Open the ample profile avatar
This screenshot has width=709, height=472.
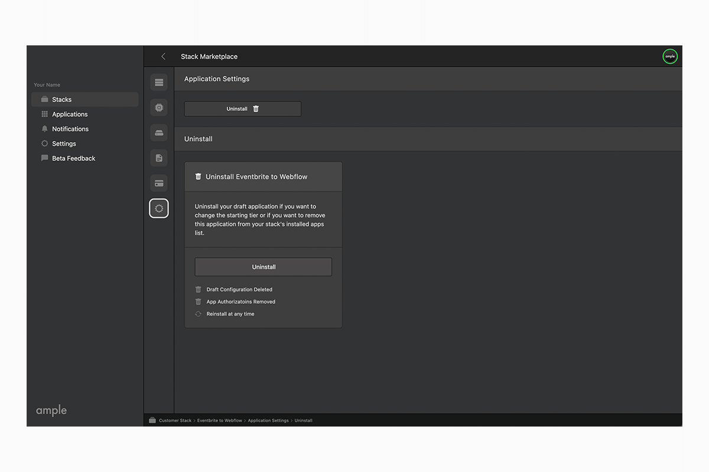(670, 57)
